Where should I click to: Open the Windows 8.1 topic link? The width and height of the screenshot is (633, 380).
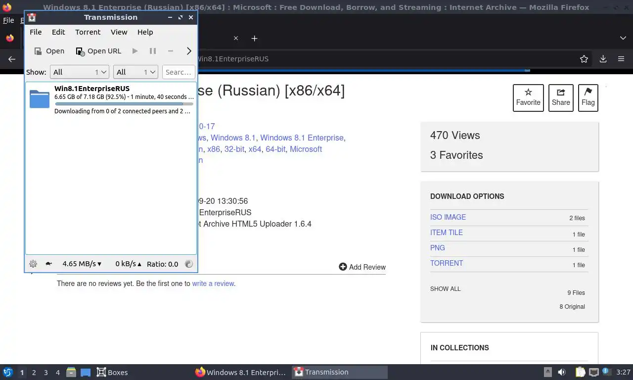coord(233,138)
